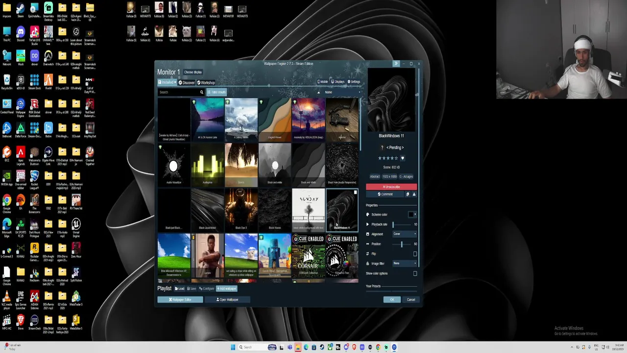Click the favorite heart icon beside rating
The height and width of the screenshot is (353, 627).
(x=403, y=158)
